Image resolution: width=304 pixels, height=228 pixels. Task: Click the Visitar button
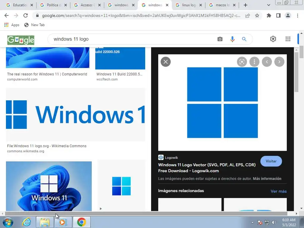(271, 161)
